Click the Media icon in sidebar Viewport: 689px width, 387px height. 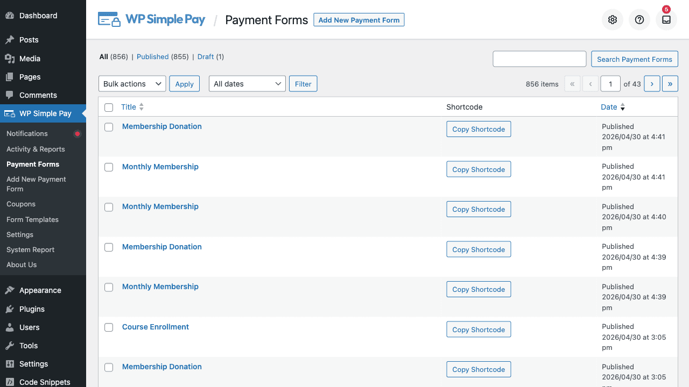pos(10,59)
